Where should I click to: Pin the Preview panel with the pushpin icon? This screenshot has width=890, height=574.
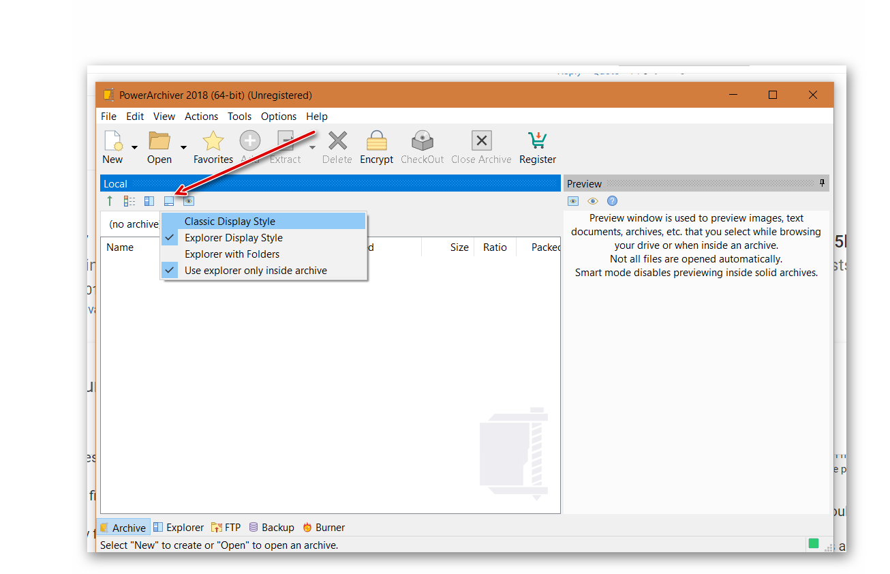pos(823,183)
